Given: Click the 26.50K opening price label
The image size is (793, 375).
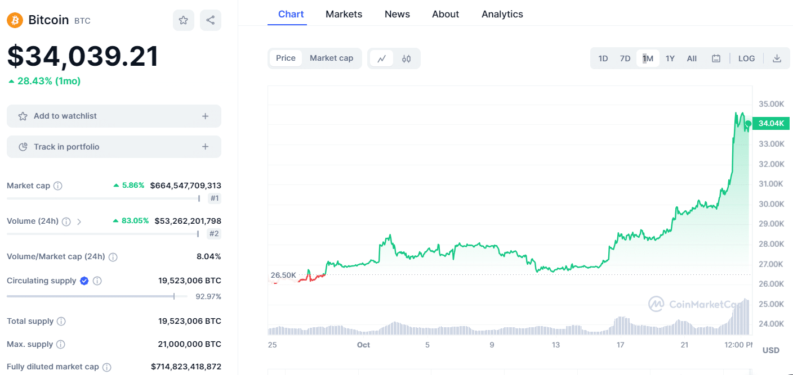Looking at the screenshot, I should pos(283,275).
